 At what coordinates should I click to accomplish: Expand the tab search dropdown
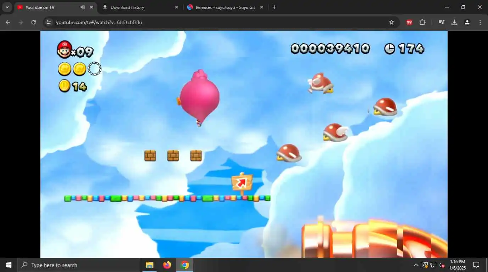pyautogui.click(x=7, y=7)
